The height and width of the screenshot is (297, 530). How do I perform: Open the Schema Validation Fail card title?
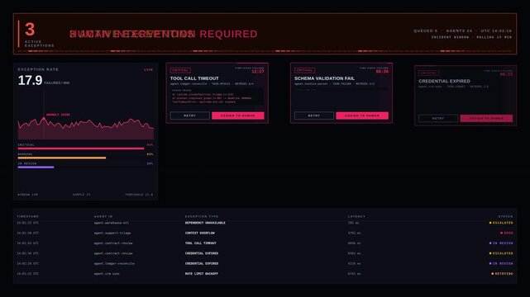[x=324, y=78]
